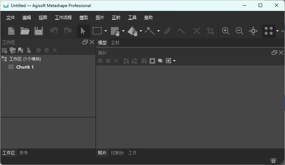Click the Zoom In magnifier
Screen dimensions: 285x165
pyautogui.click(x=226, y=31)
